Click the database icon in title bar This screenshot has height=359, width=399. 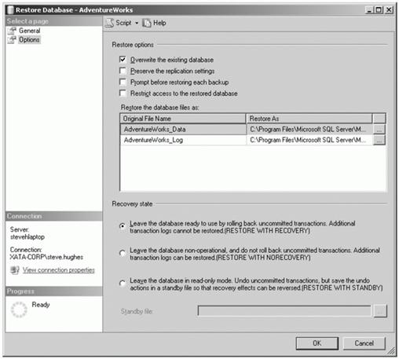[x=10, y=10]
